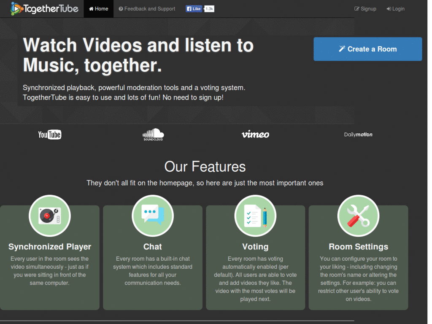Click the SoundCloud icon
Screen dimensions: 432x324
pyautogui.click(x=153, y=135)
